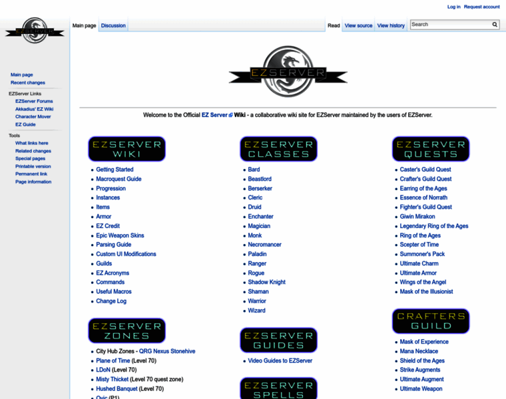Open the View history tab
This screenshot has width=506, height=399.
(391, 25)
